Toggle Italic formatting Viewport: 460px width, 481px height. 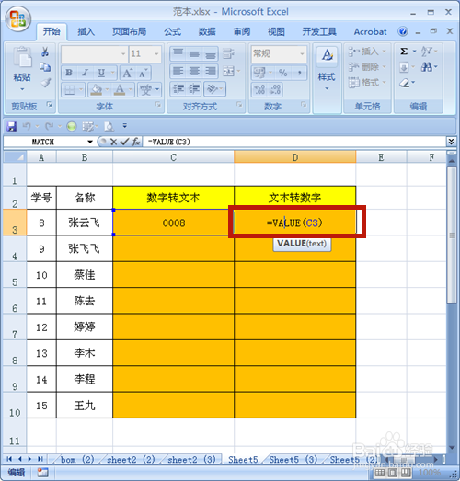85,73
